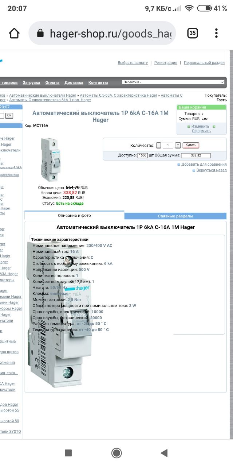The image size is (233, 467).
Task: Open breadcrumb 'Автоматы C характеристика 6kA 1 пол. Hager'
Action: [50, 100]
